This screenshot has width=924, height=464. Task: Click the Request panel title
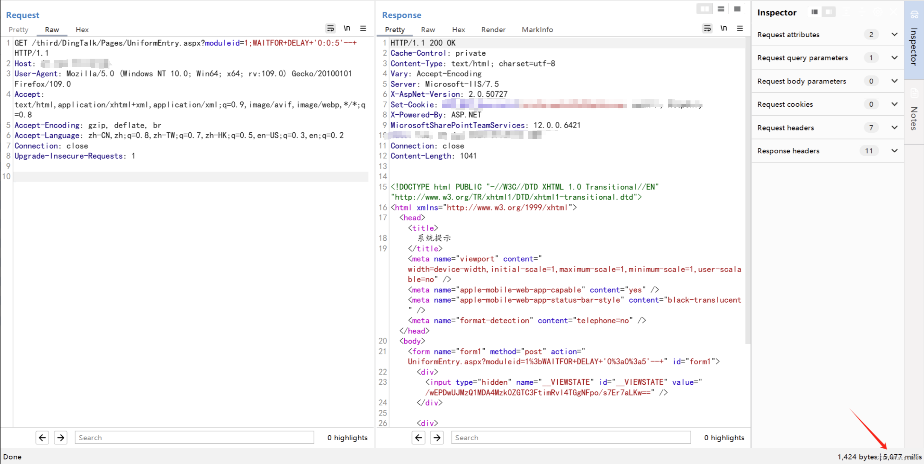pos(23,15)
